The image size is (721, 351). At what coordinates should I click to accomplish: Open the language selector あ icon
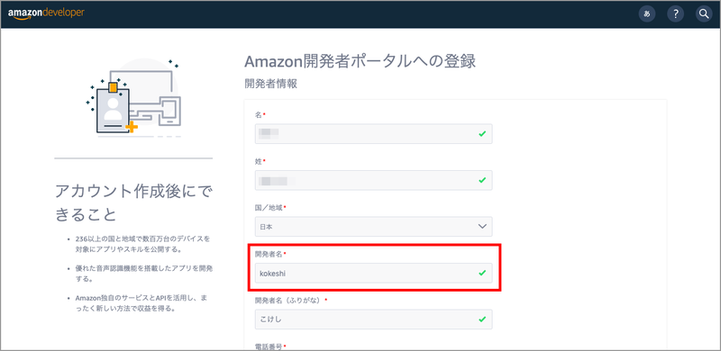(x=647, y=14)
